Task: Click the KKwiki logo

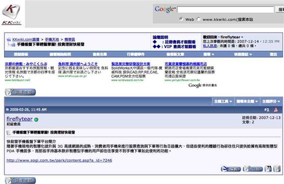Action: click(11, 14)
